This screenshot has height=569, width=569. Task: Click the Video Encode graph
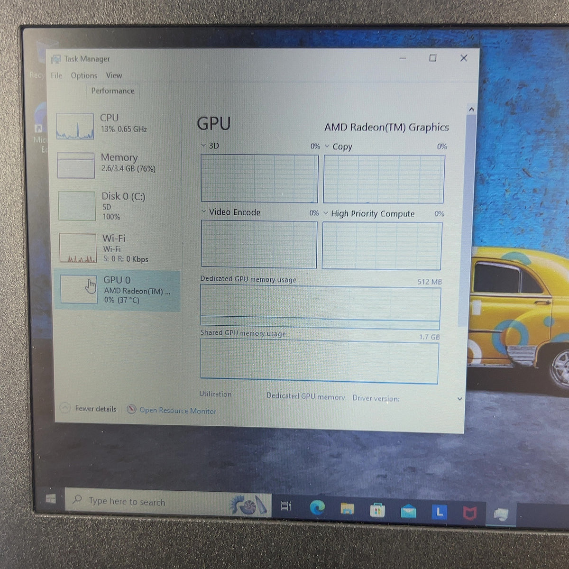tap(259, 245)
